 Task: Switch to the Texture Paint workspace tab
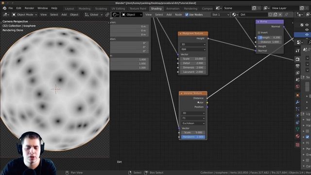point(138,9)
